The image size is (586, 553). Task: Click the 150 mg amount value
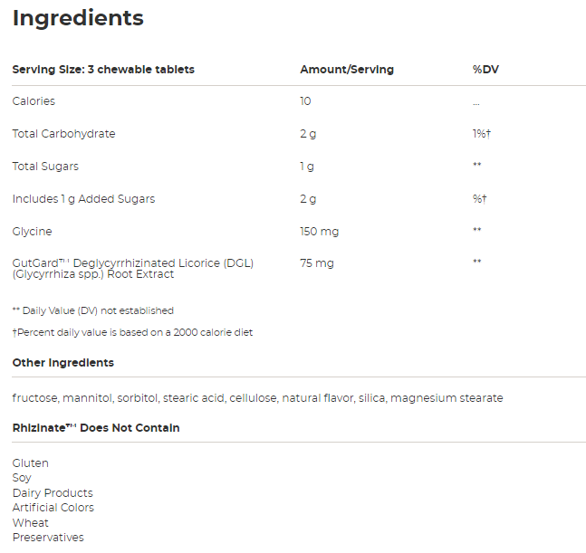point(319,232)
